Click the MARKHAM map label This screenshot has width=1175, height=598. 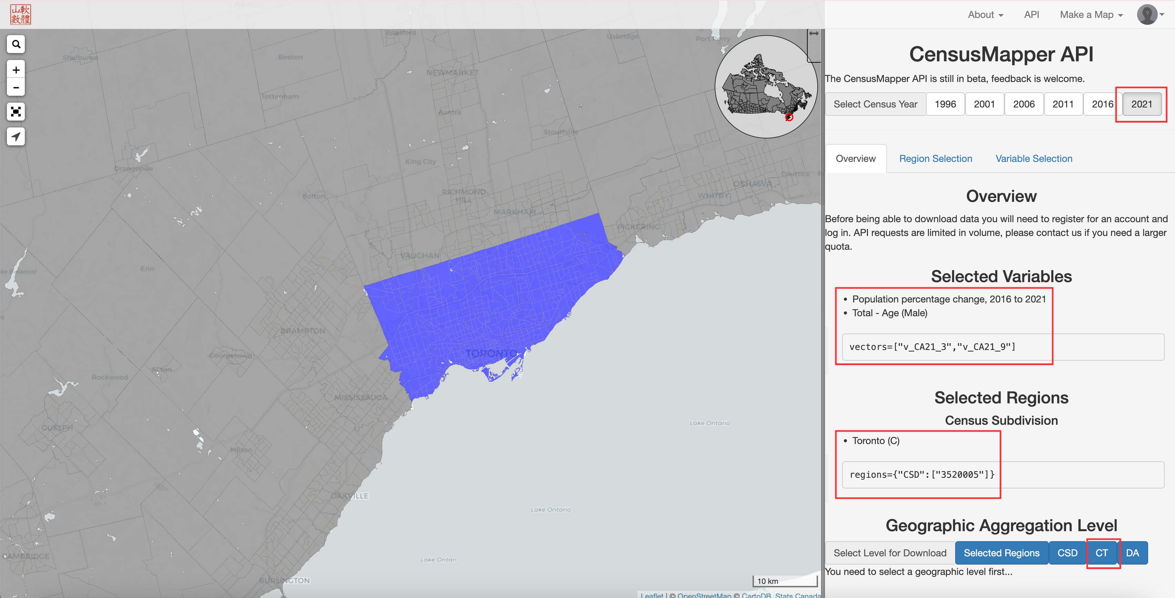(x=514, y=212)
